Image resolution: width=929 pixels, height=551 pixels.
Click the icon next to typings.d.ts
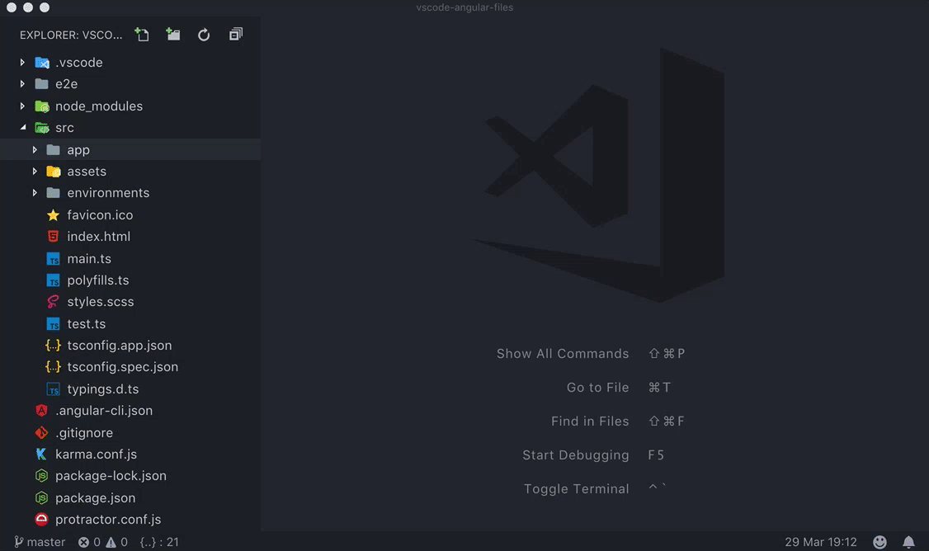point(54,389)
